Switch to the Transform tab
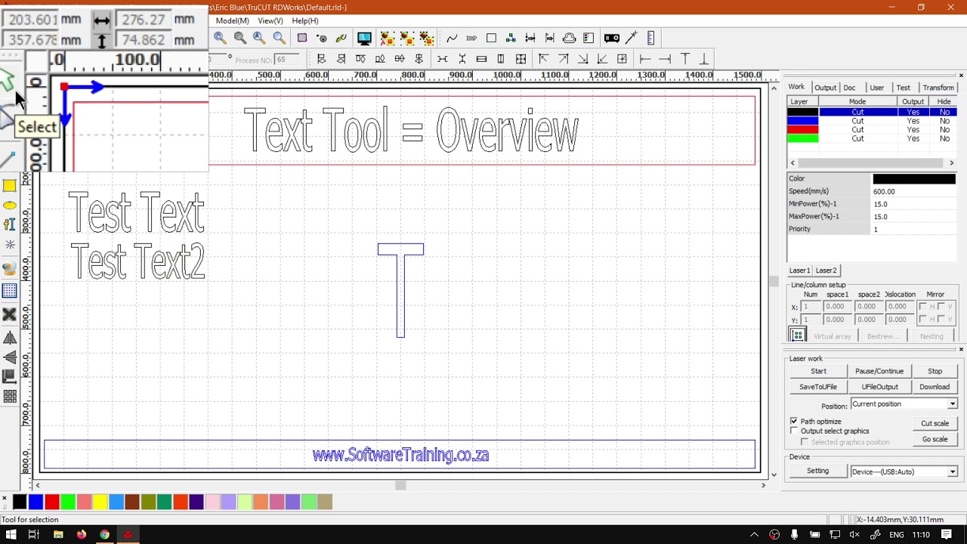Viewport: 967px width, 544px height. point(938,88)
